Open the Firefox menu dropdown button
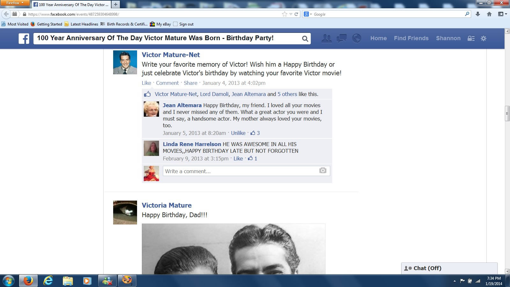The width and height of the screenshot is (510, 287). pyautogui.click(x=15, y=3)
